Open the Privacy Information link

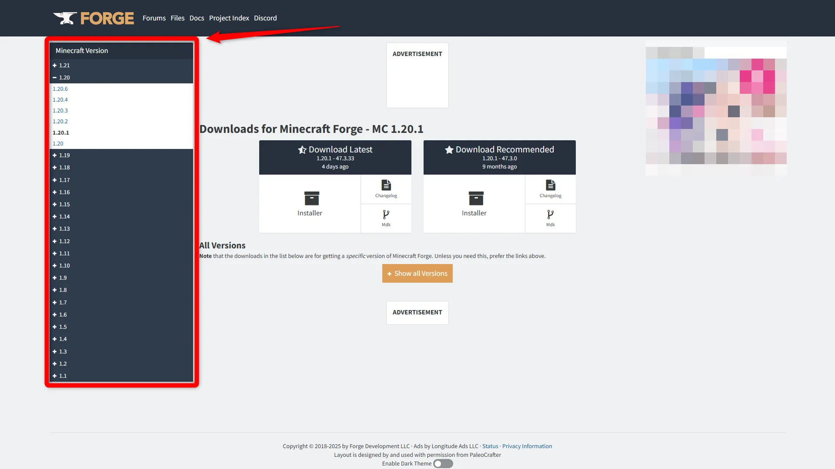tap(527, 446)
